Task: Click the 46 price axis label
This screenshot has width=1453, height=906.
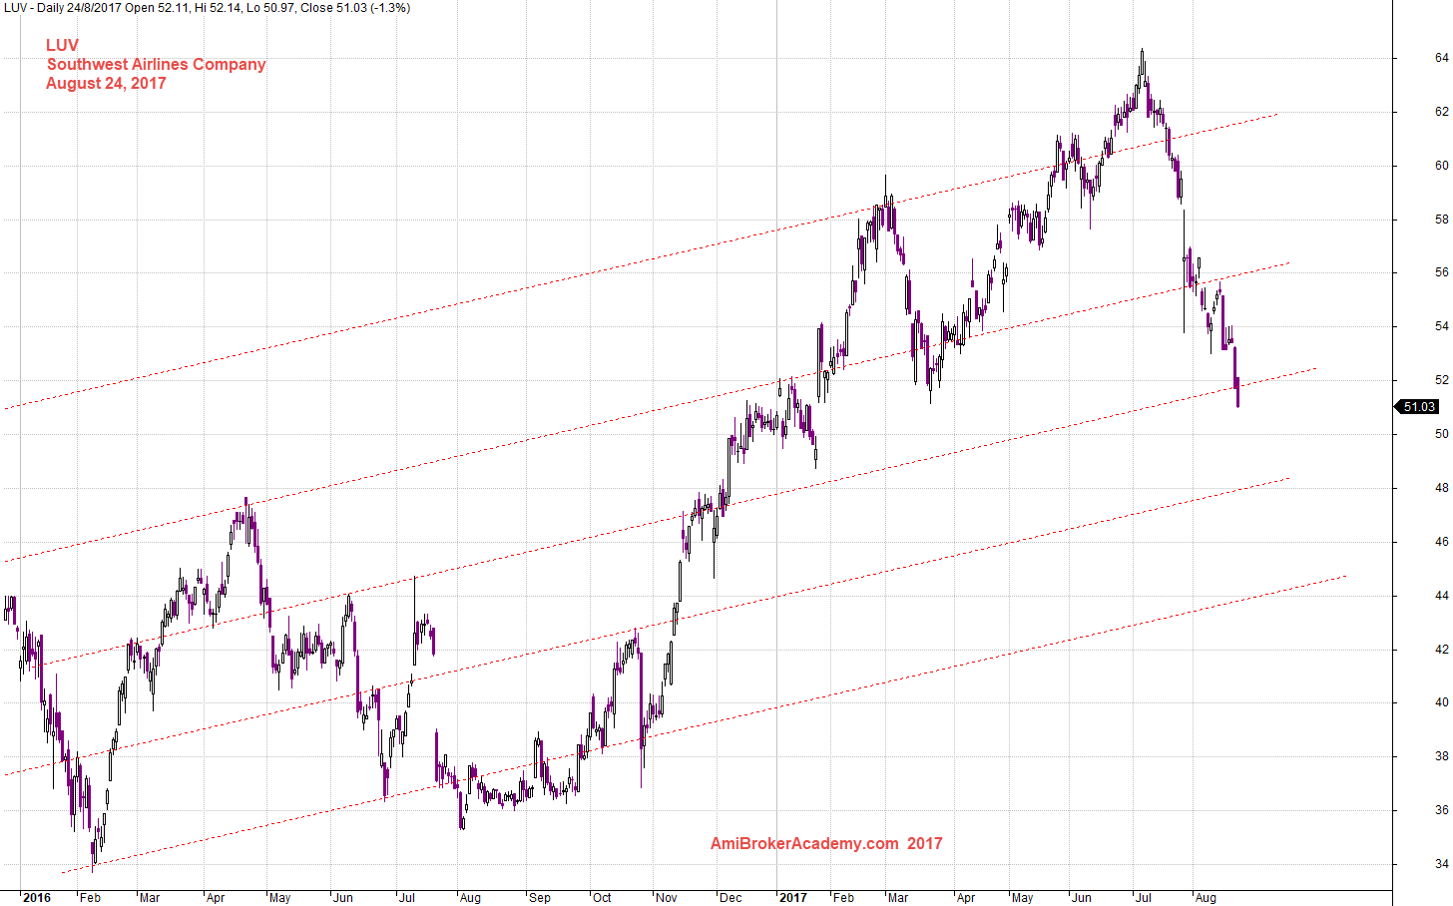Action: pos(1441,542)
